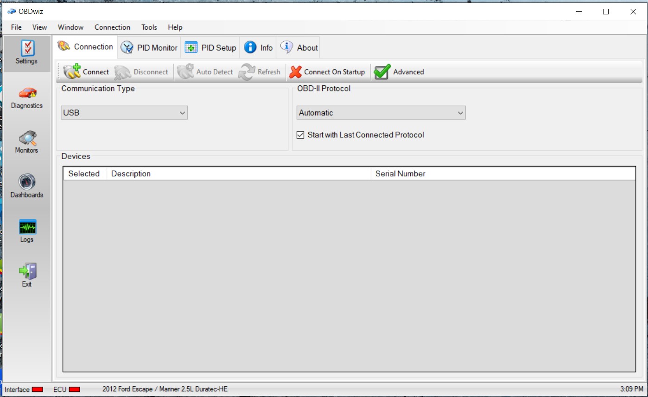Toggle Connect On Startup option

[327, 72]
